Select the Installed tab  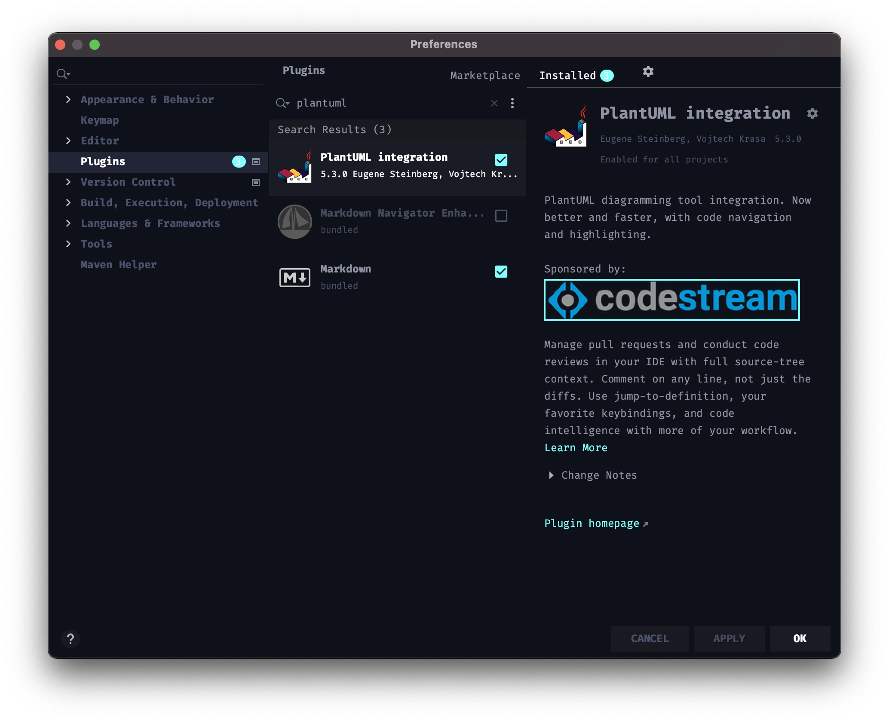(567, 76)
